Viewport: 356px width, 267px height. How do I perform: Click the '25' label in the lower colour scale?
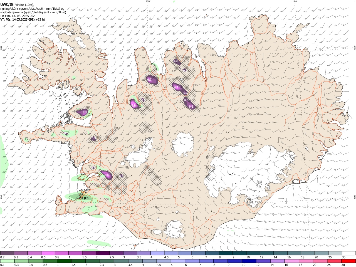pyautogui.click(x=329, y=265)
